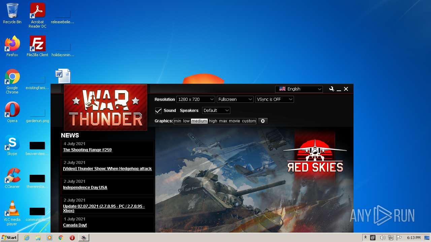Image resolution: width=431 pixels, height=242 pixels.
Task: Open Chrome from the taskbar
Action: pos(61,238)
